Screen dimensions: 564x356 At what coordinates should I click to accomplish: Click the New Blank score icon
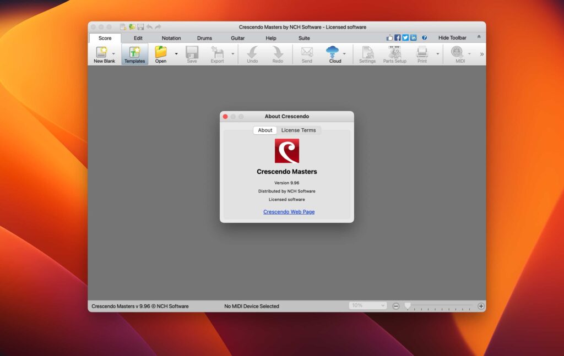pyautogui.click(x=102, y=52)
